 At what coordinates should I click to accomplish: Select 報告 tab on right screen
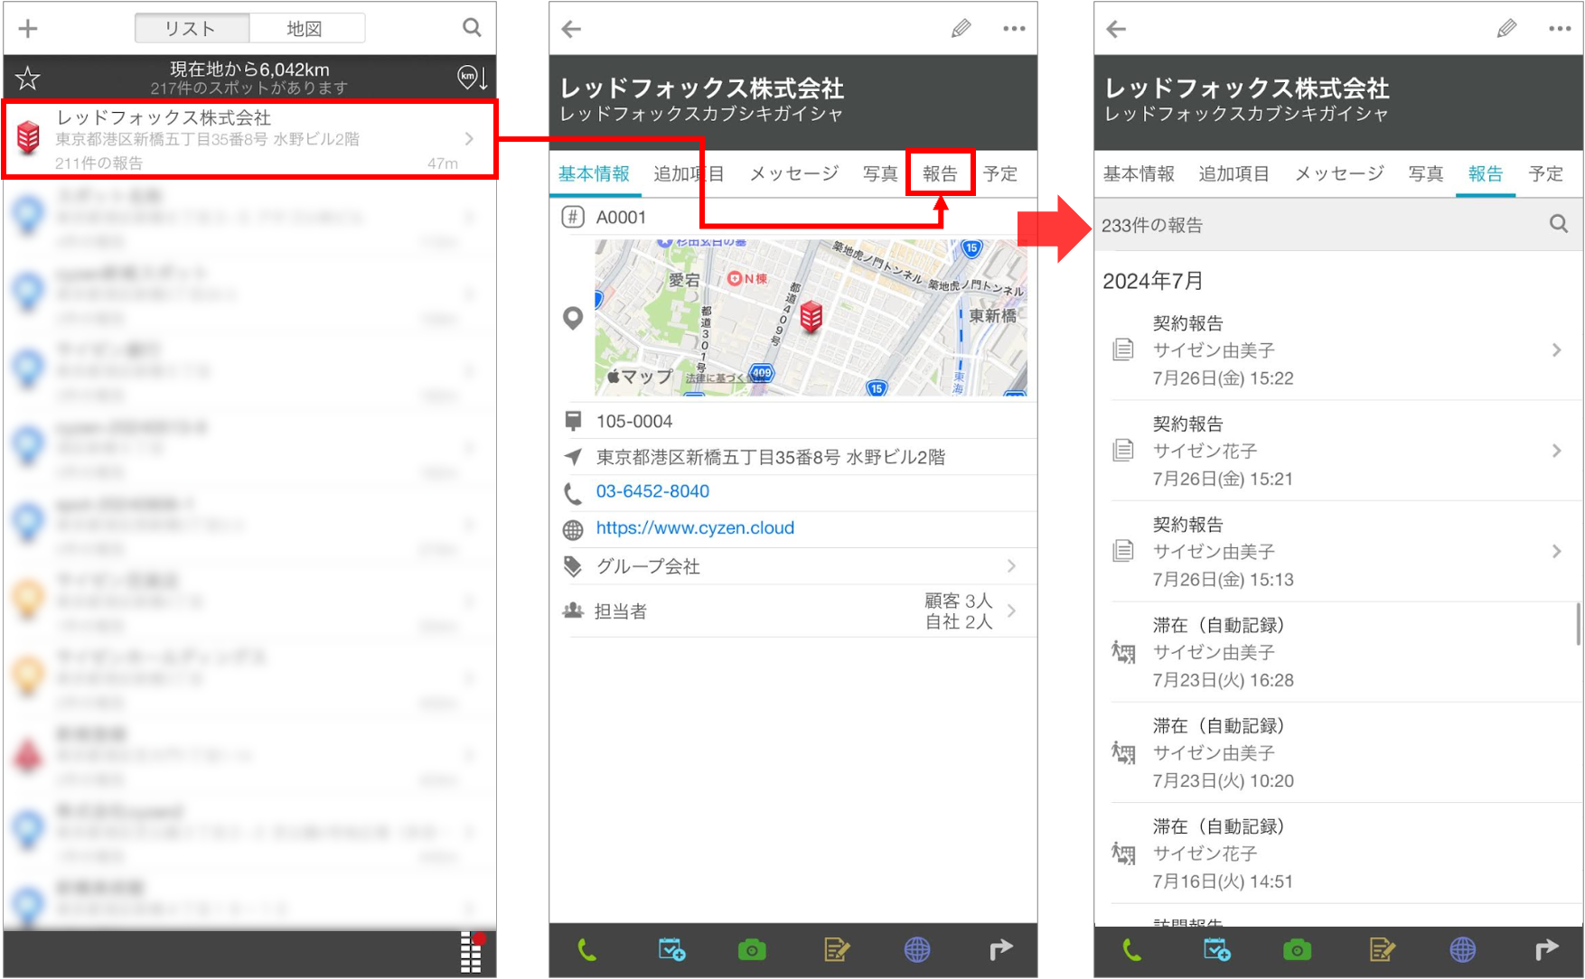[x=1486, y=173]
